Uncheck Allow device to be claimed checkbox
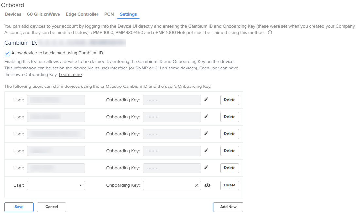Screen dimensions: 356x213 point(8,53)
